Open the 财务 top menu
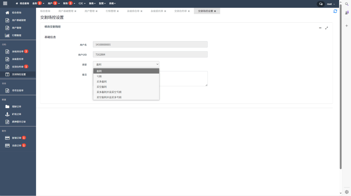351x196 pixels. click(69, 4)
